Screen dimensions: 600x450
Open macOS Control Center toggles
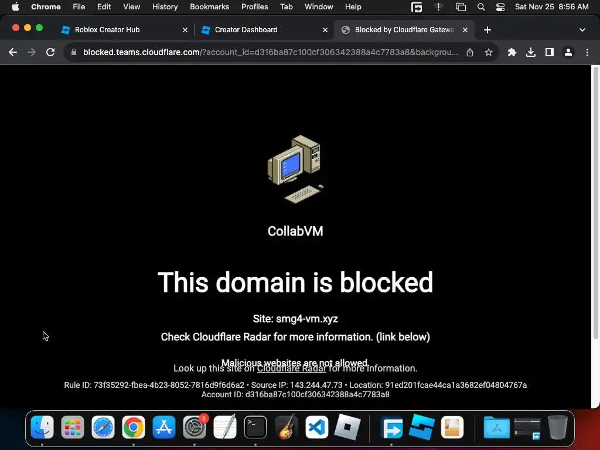(x=500, y=7)
